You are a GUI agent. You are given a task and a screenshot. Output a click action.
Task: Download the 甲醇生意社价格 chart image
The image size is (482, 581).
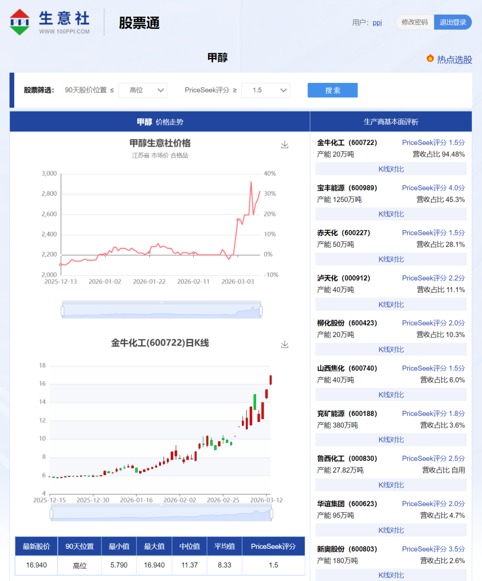tap(285, 145)
